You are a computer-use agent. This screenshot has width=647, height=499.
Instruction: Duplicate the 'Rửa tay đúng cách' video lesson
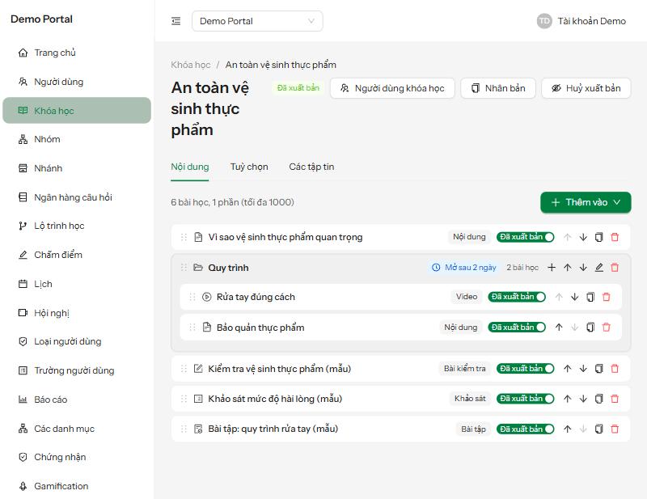click(x=590, y=297)
